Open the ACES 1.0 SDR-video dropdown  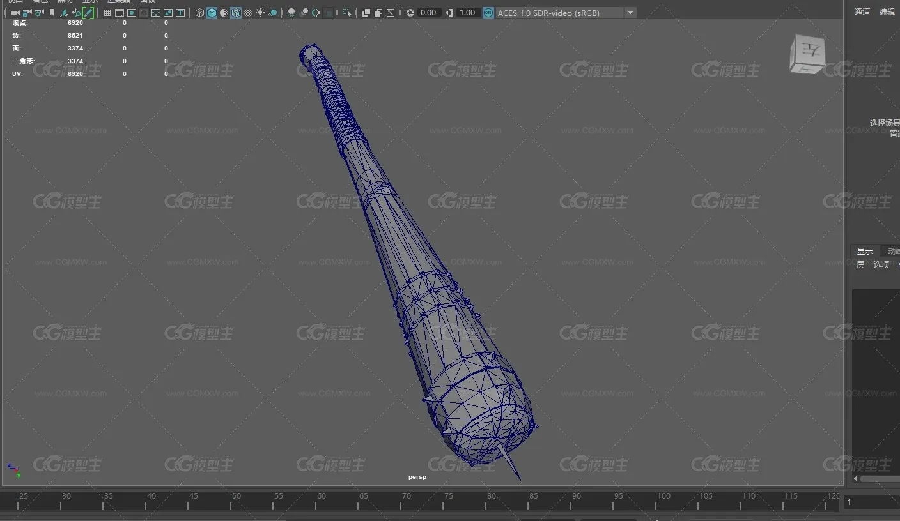(566, 13)
